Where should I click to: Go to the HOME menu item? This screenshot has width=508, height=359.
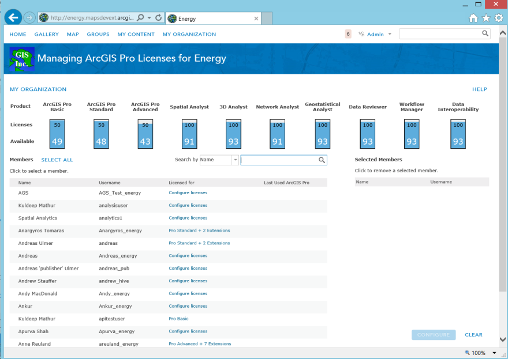coord(18,34)
